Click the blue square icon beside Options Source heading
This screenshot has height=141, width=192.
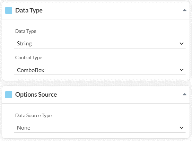[x=9, y=95]
